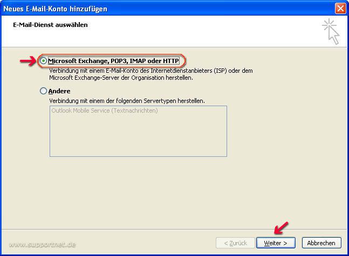The width and height of the screenshot is (349, 256).
Task: Click the Weiter > button
Action: (276, 243)
